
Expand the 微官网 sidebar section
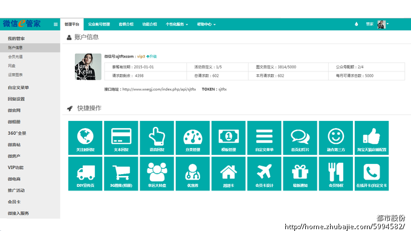pyautogui.click(x=14, y=111)
